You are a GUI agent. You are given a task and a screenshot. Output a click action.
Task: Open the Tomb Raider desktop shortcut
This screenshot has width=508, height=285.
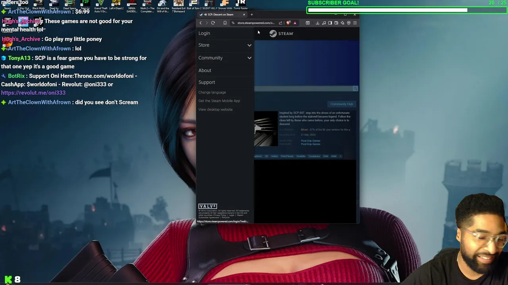(241, 6)
